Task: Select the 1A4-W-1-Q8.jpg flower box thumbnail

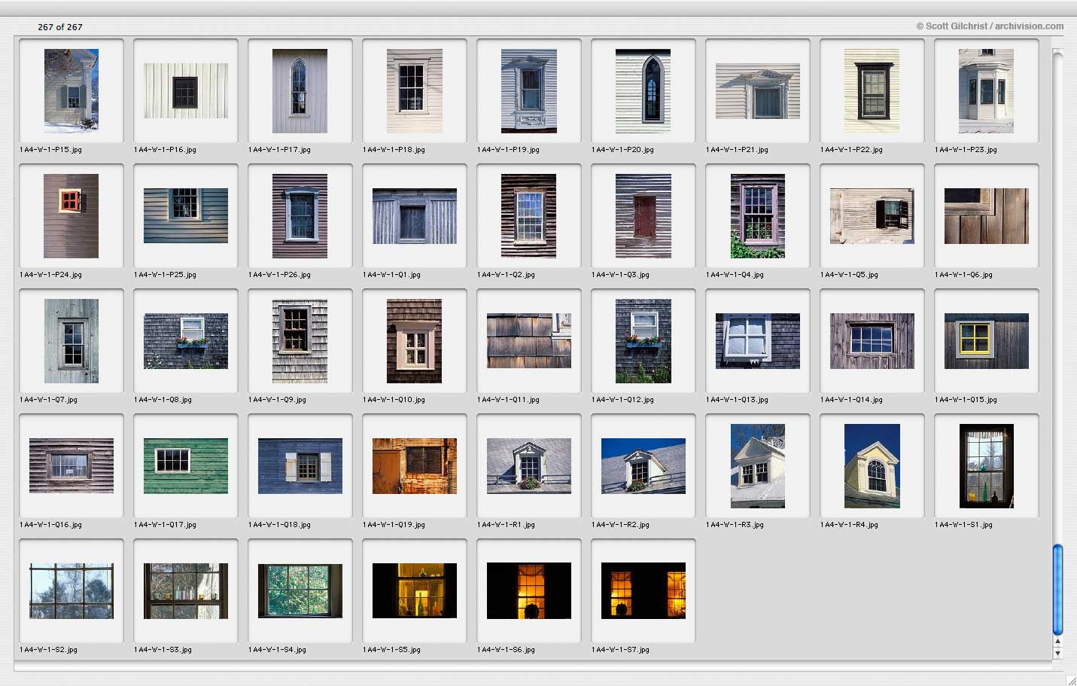Action: tap(186, 340)
